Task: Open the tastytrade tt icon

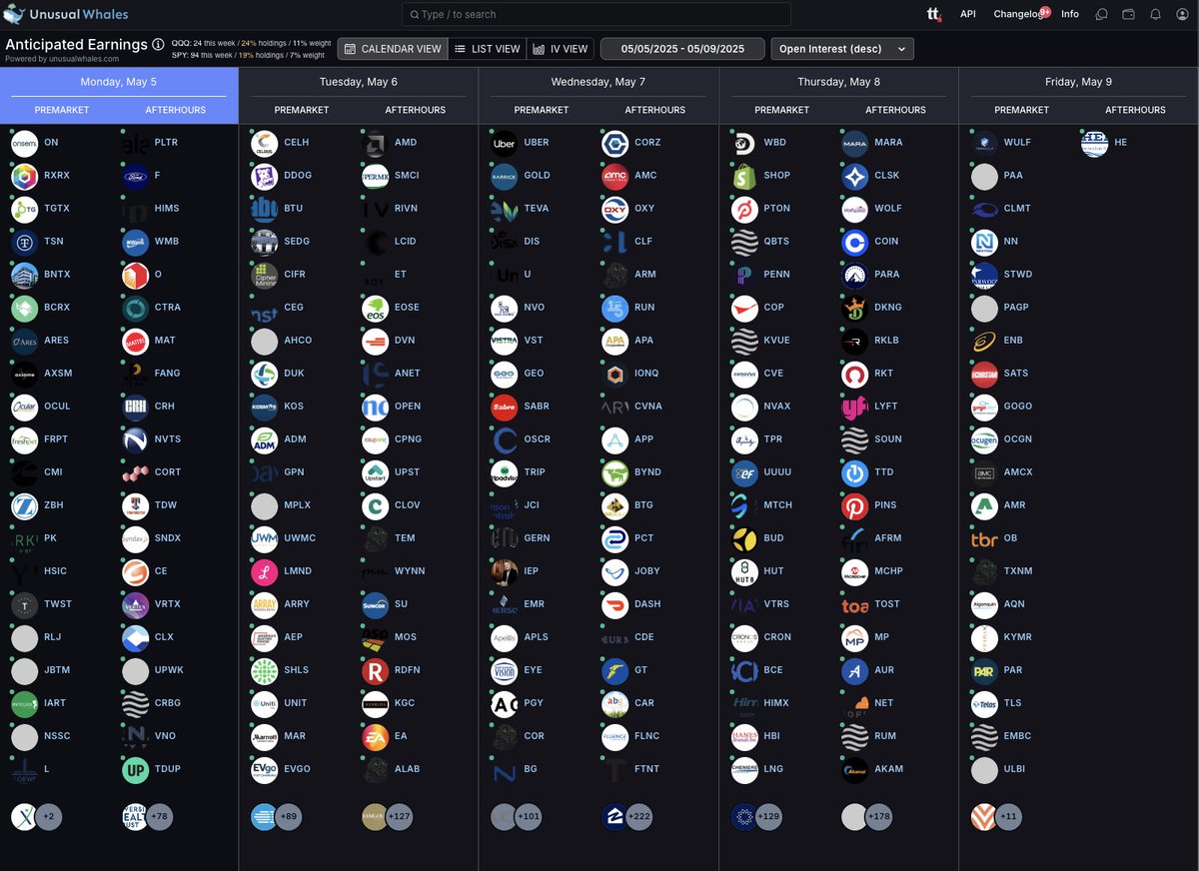Action: coord(934,14)
